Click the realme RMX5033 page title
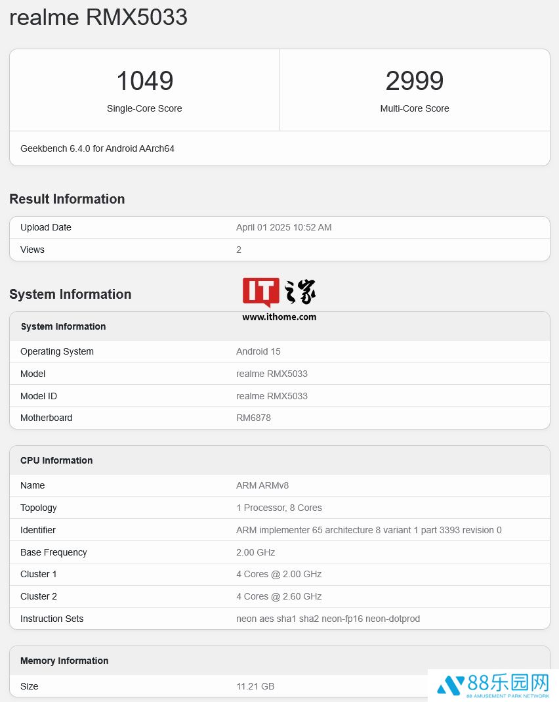This screenshot has height=702, width=559. coord(98,17)
